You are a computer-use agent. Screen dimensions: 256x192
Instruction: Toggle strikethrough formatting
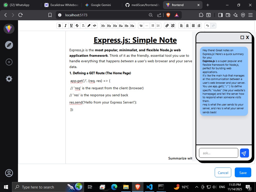coord(77,25)
